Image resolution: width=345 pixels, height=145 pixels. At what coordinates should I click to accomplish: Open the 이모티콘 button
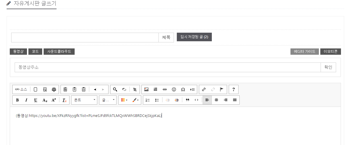coord(331,52)
